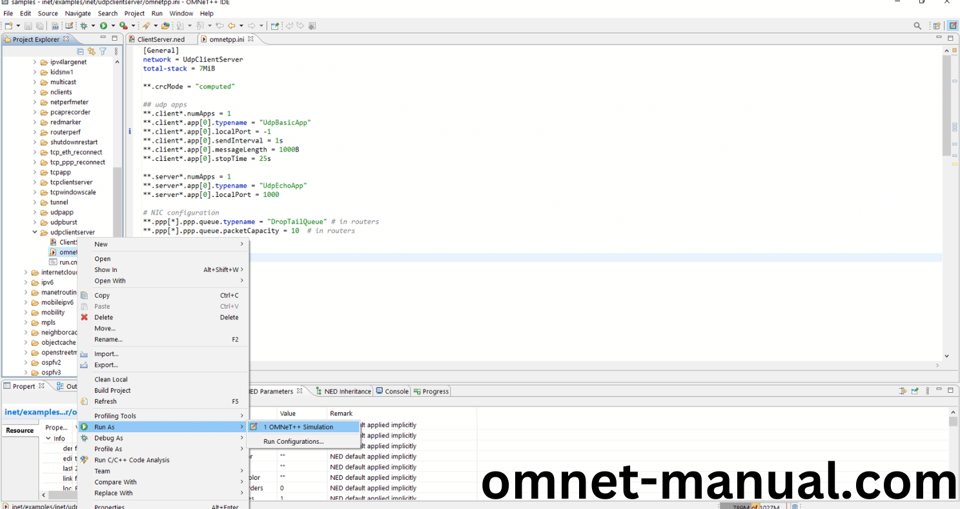
Task: Open the Run toolbar dropdown arrow
Action: [113, 26]
